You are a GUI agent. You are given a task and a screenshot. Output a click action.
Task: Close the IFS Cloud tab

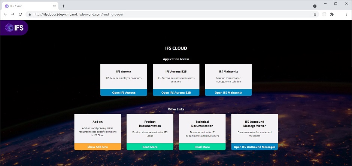pyautogui.click(x=55, y=6)
